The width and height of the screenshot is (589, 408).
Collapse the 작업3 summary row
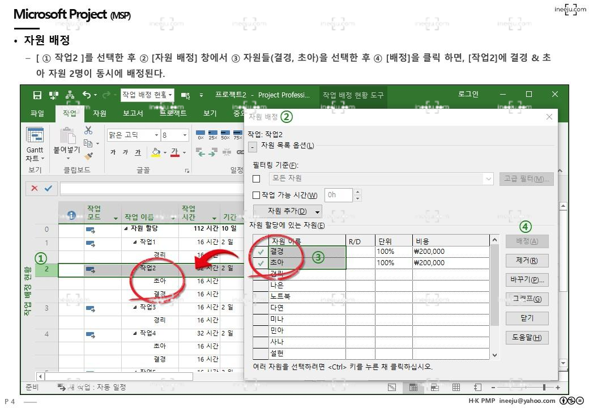[135, 307]
